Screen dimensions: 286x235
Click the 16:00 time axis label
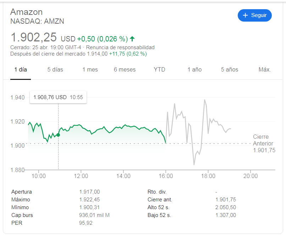(166, 176)
